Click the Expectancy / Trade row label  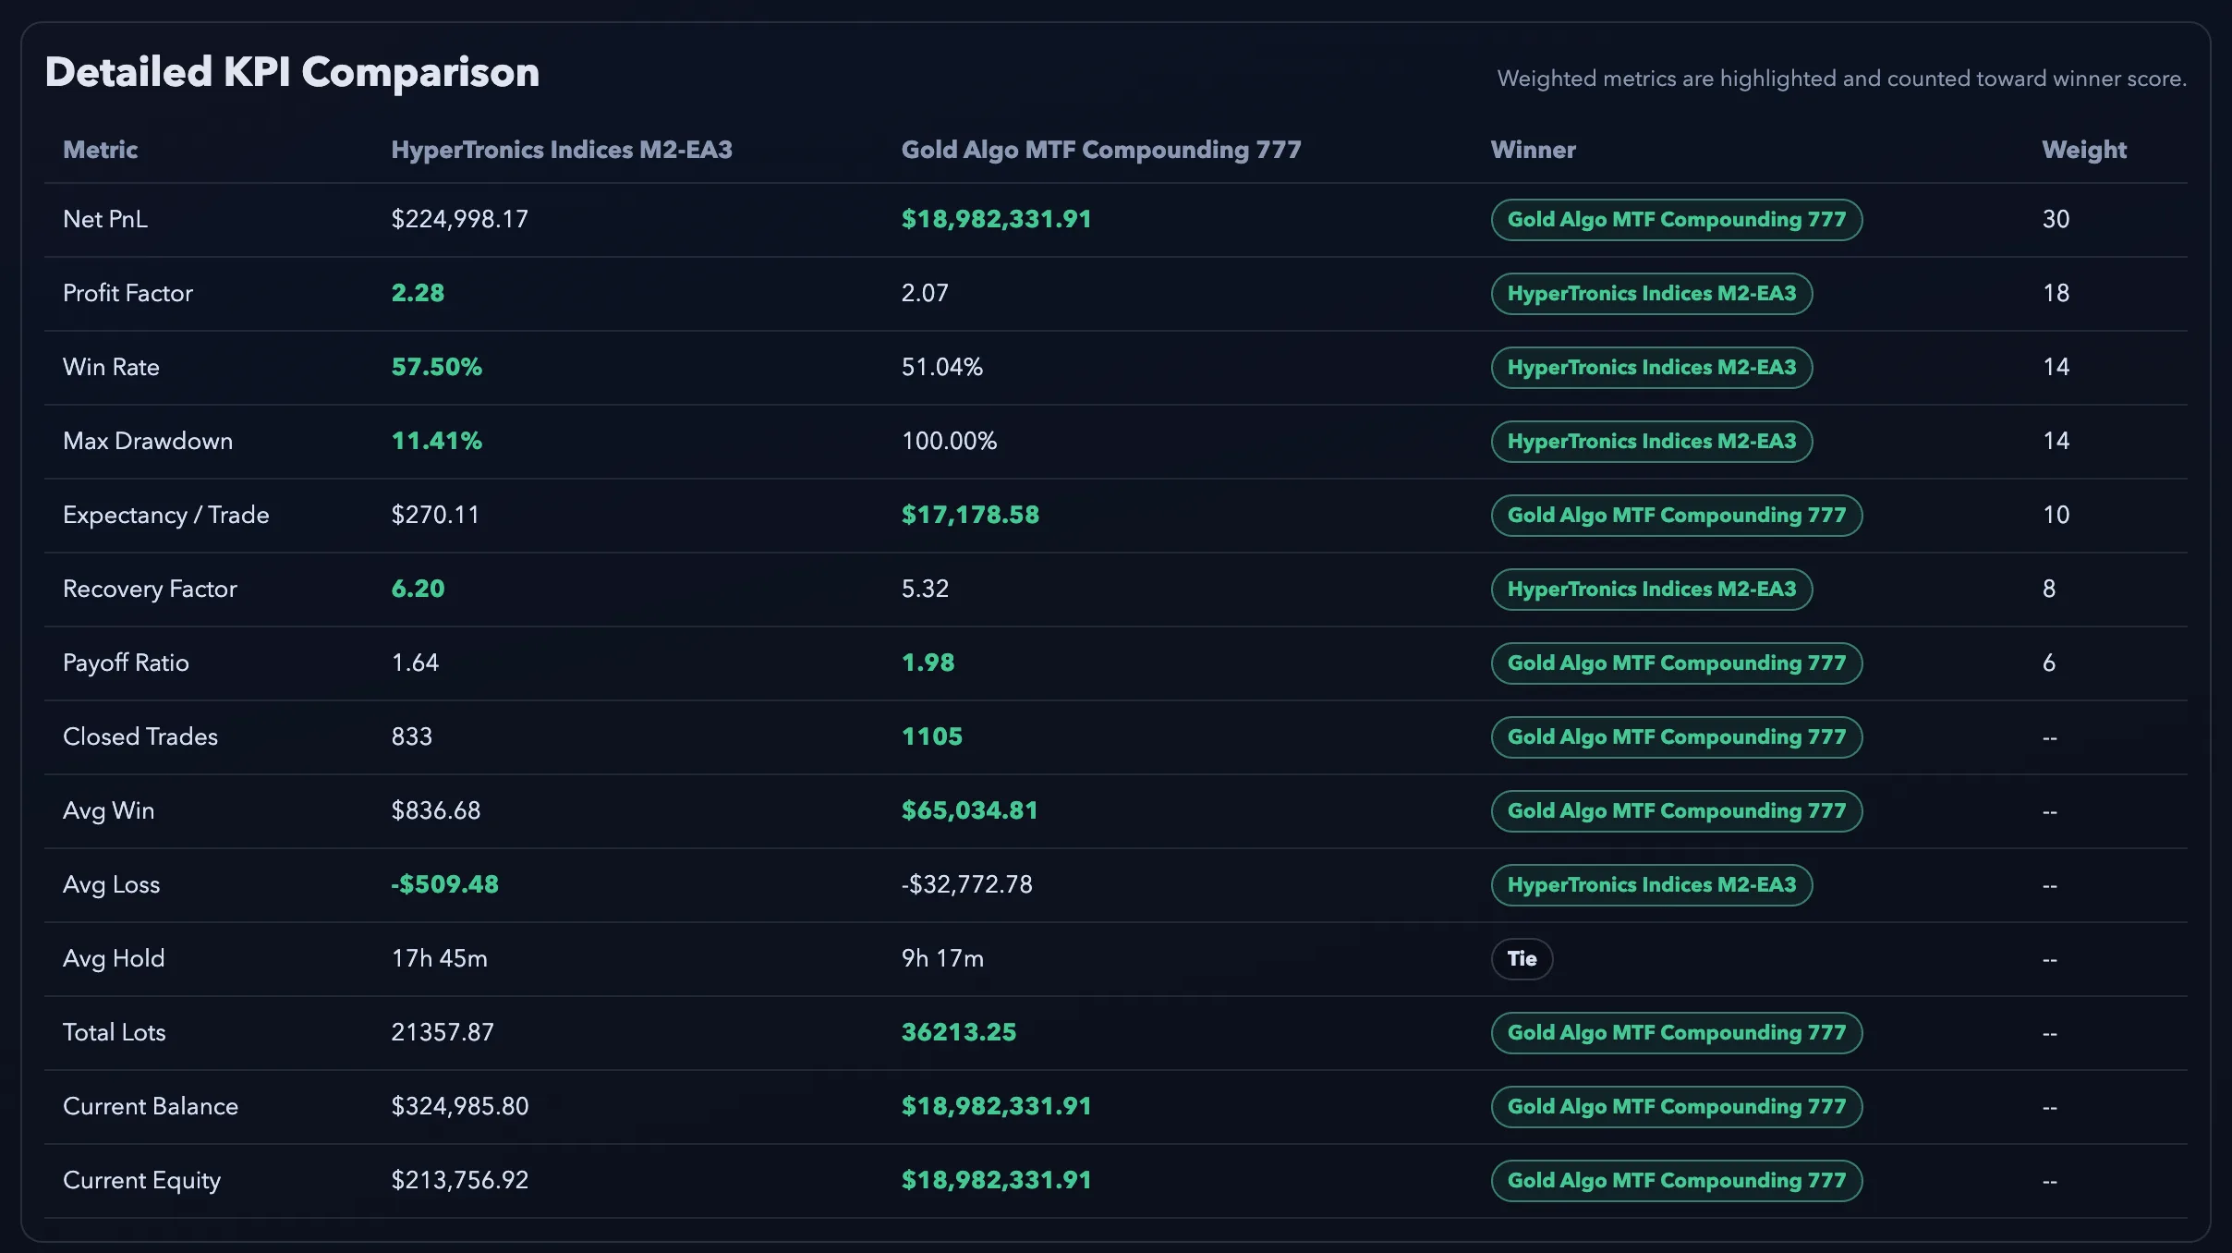(x=166, y=515)
